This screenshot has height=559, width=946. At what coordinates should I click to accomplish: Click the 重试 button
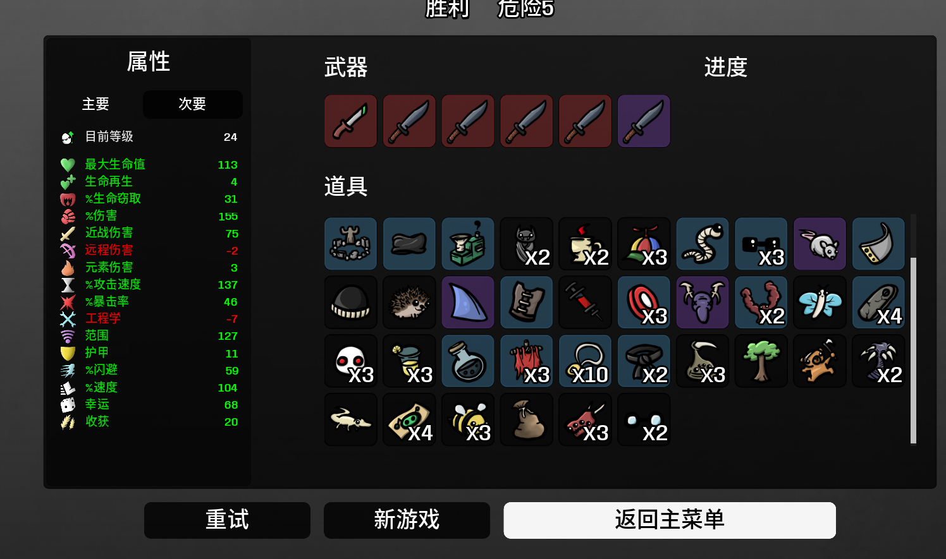pos(227,520)
